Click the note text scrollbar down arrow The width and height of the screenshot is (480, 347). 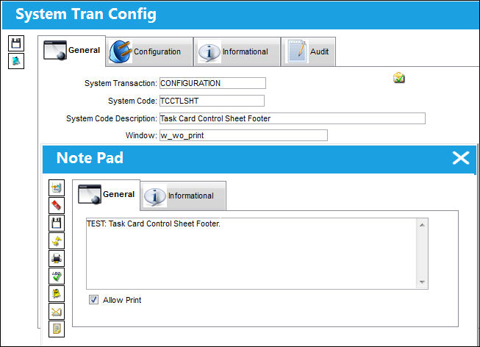422,282
